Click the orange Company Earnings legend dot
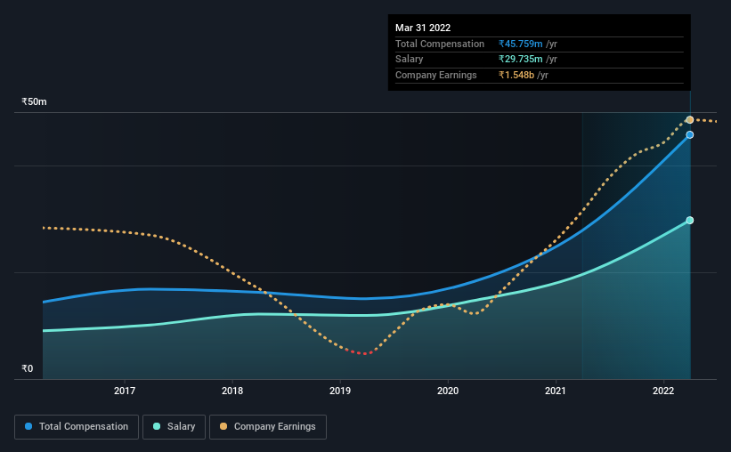Image resolution: width=731 pixels, height=452 pixels. pyautogui.click(x=223, y=426)
